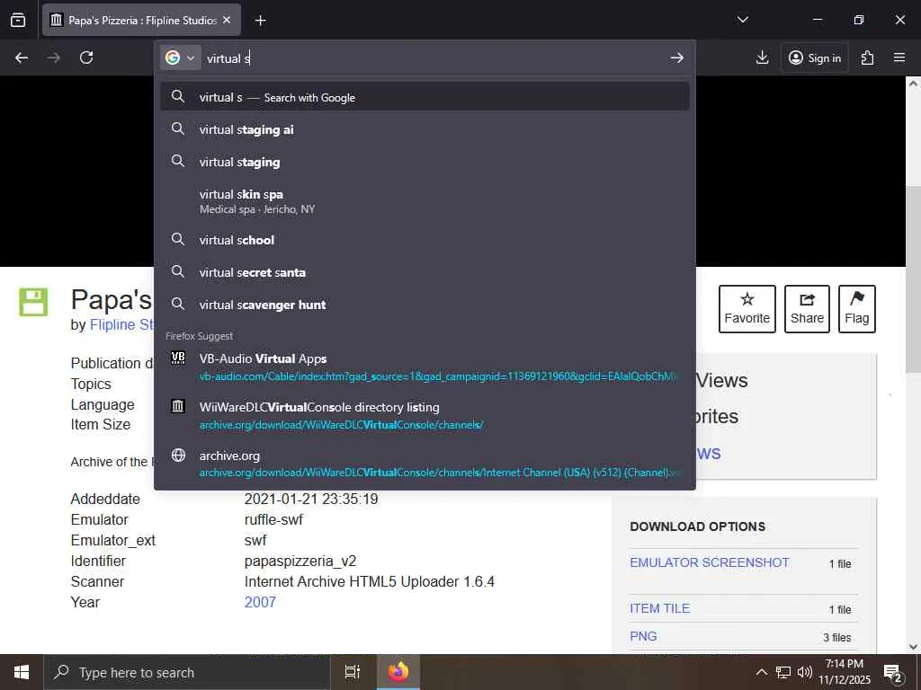921x690 pixels.
Task: Open the 2007 year link
Action: (260, 602)
